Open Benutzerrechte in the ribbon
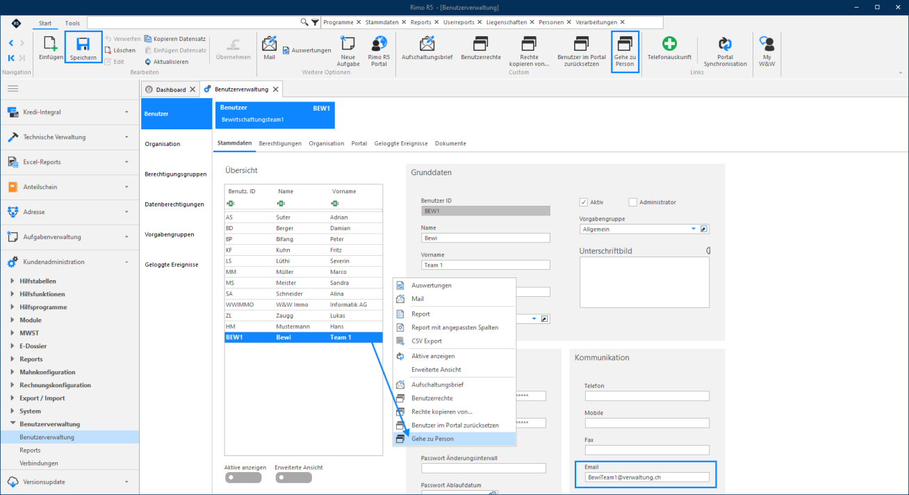This screenshot has height=495, width=909. pos(481,48)
